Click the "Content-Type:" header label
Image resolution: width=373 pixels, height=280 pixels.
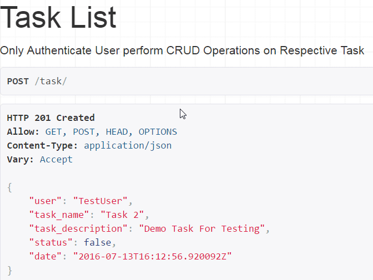tap(42, 146)
